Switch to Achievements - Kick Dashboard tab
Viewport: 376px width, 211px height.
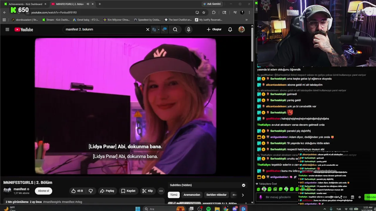point(25,4)
